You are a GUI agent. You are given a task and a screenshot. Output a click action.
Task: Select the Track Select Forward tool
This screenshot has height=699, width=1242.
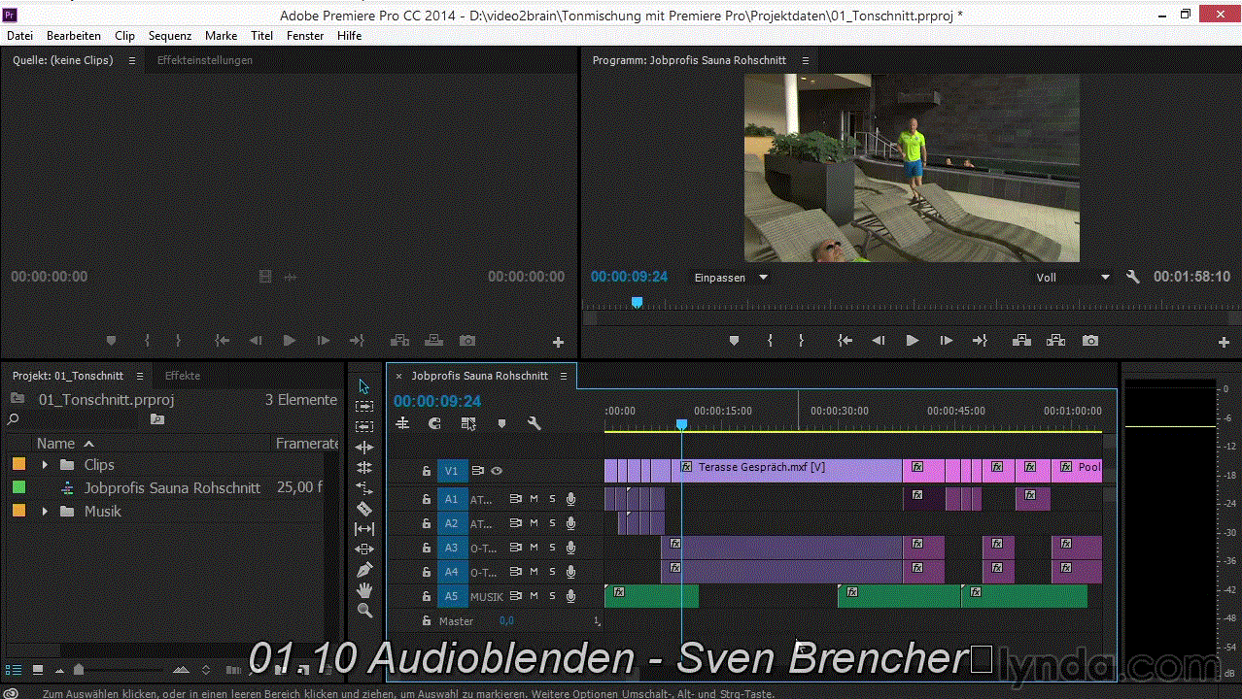click(x=364, y=406)
